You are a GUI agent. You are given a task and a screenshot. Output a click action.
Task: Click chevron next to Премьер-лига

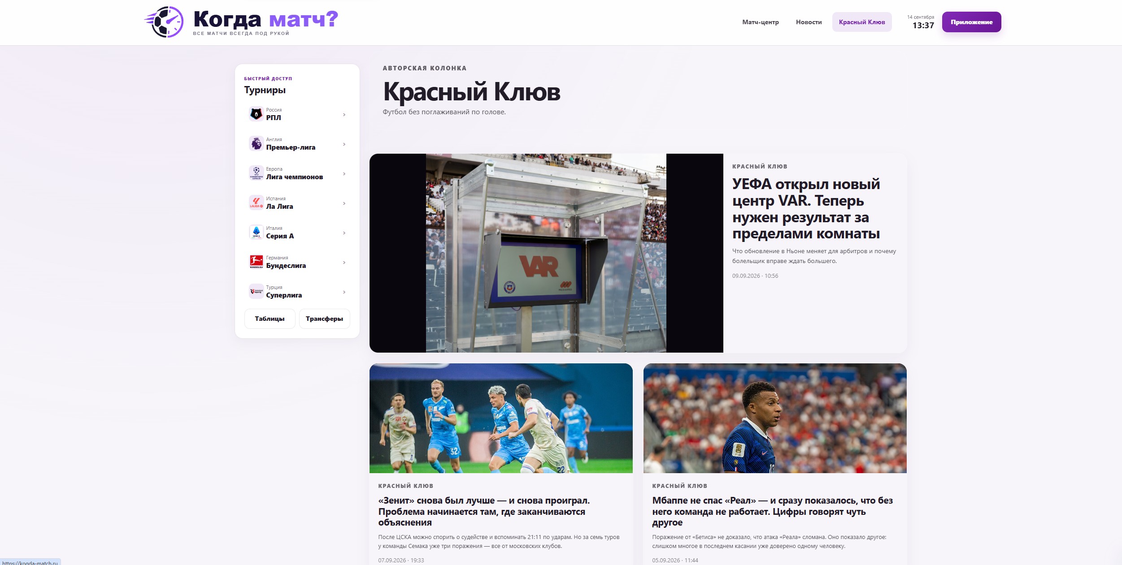pos(344,144)
